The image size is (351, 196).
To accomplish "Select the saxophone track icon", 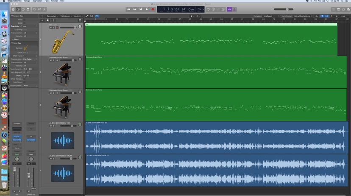I will click(63, 42).
